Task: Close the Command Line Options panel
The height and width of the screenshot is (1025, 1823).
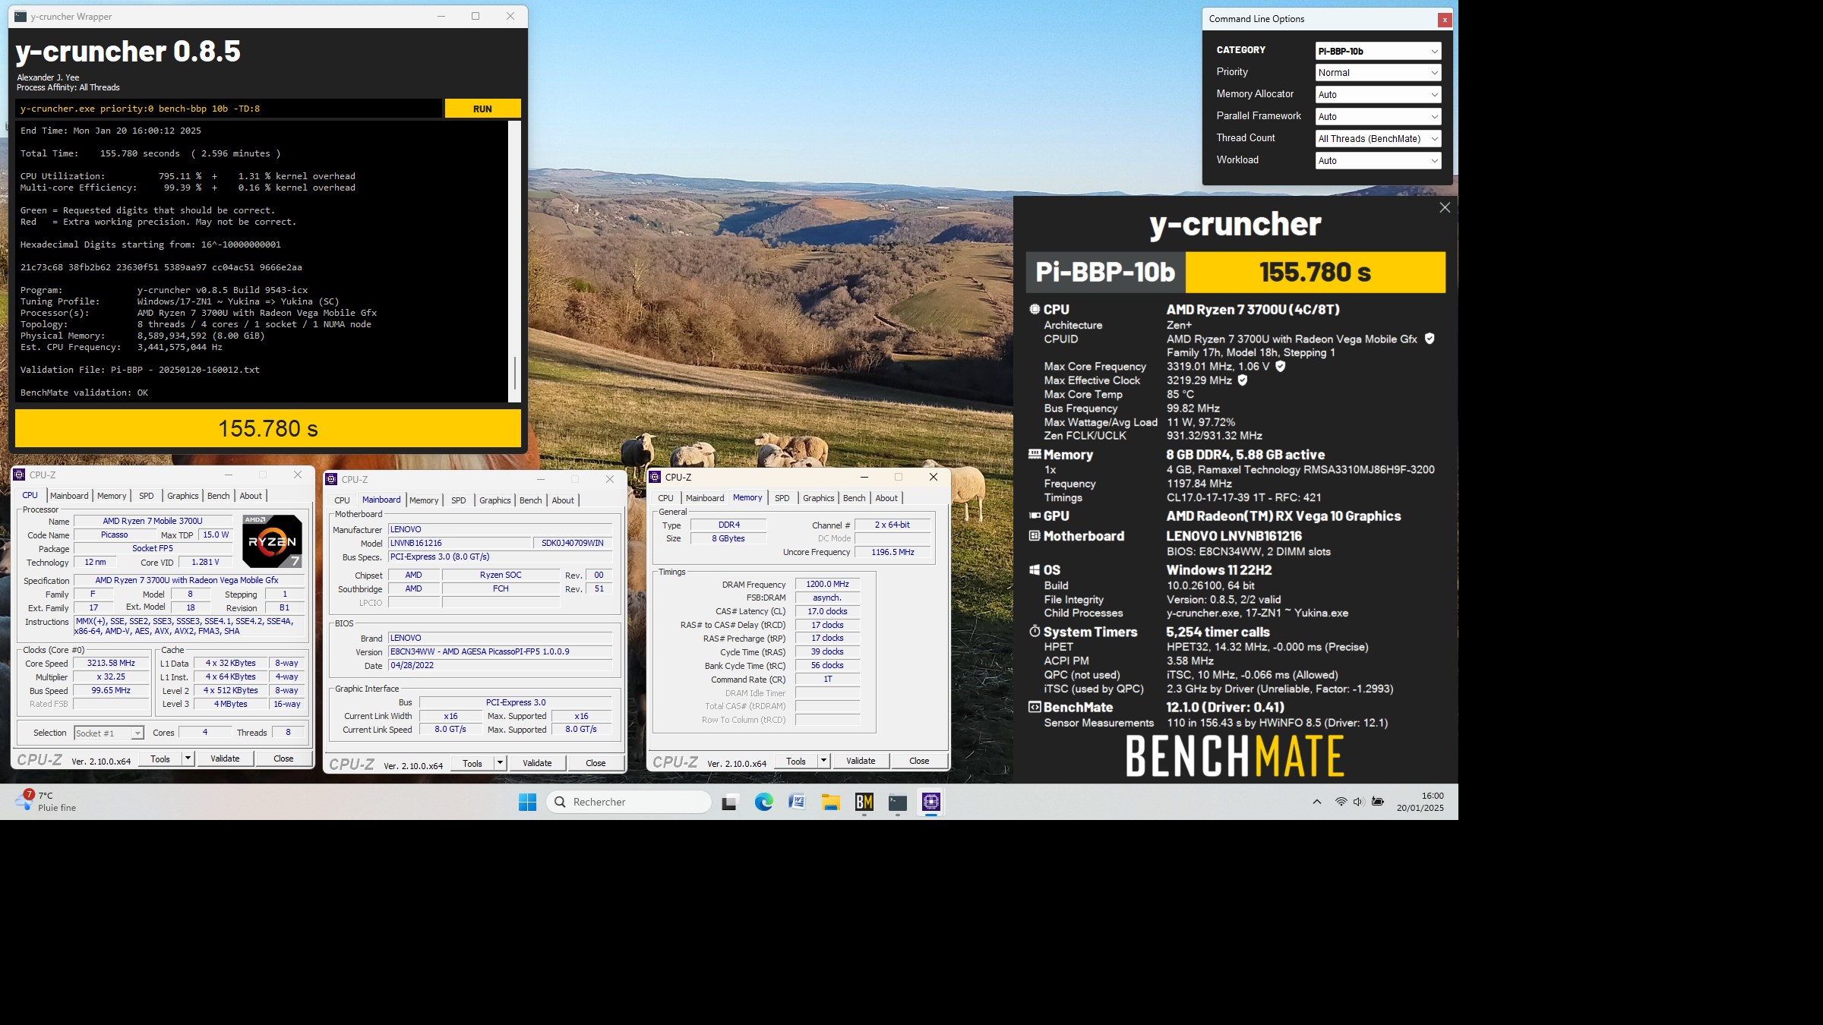Action: tap(1444, 20)
